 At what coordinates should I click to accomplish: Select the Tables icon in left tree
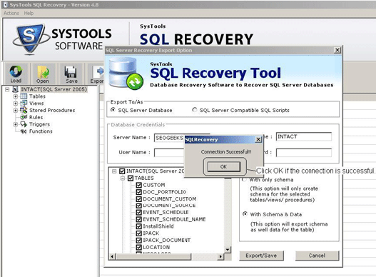(x=24, y=96)
